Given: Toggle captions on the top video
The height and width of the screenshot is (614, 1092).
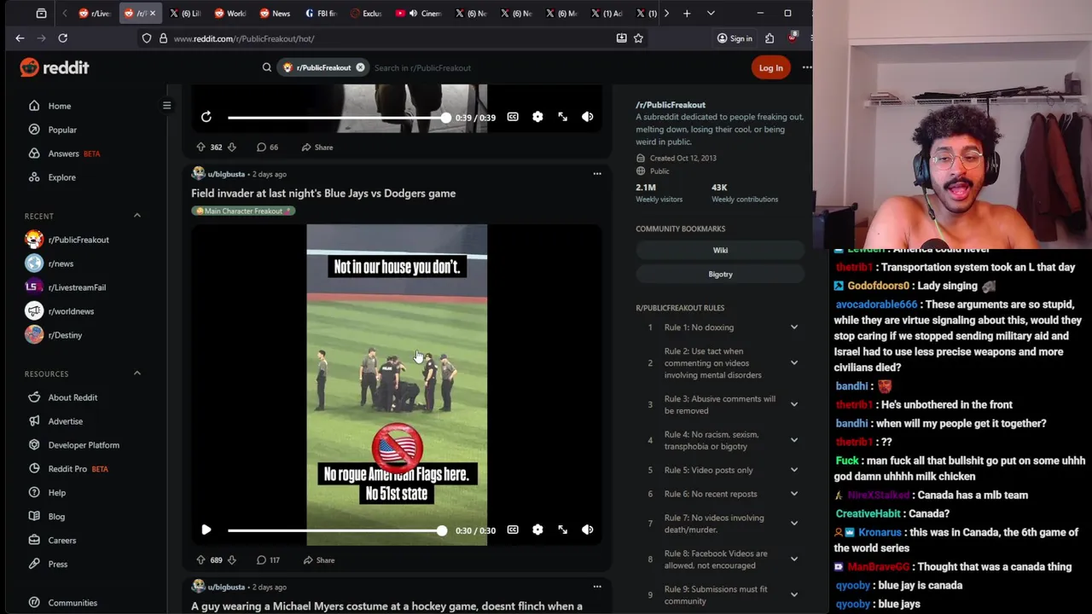Looking at the screenshot, I should pyautogui.click(x=513, y=117).
